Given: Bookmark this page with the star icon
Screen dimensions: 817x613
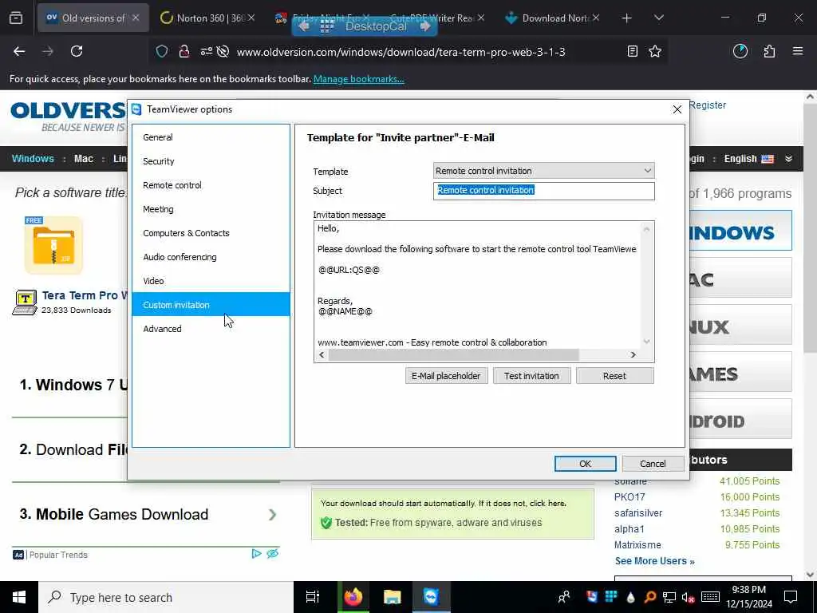Looking at the screenshot, I should coord(655,51).
